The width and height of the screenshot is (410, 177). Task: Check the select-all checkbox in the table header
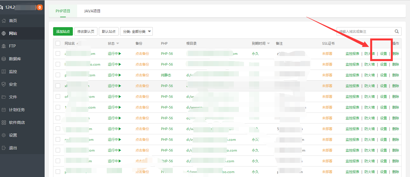(58, 43)
